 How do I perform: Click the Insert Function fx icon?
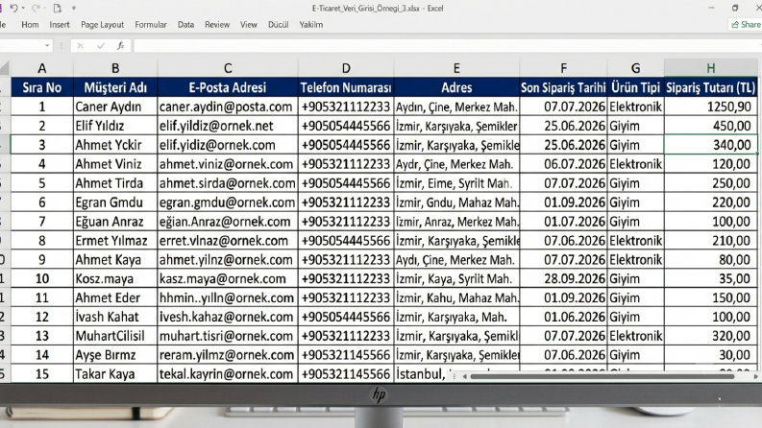tap(120, 46)
